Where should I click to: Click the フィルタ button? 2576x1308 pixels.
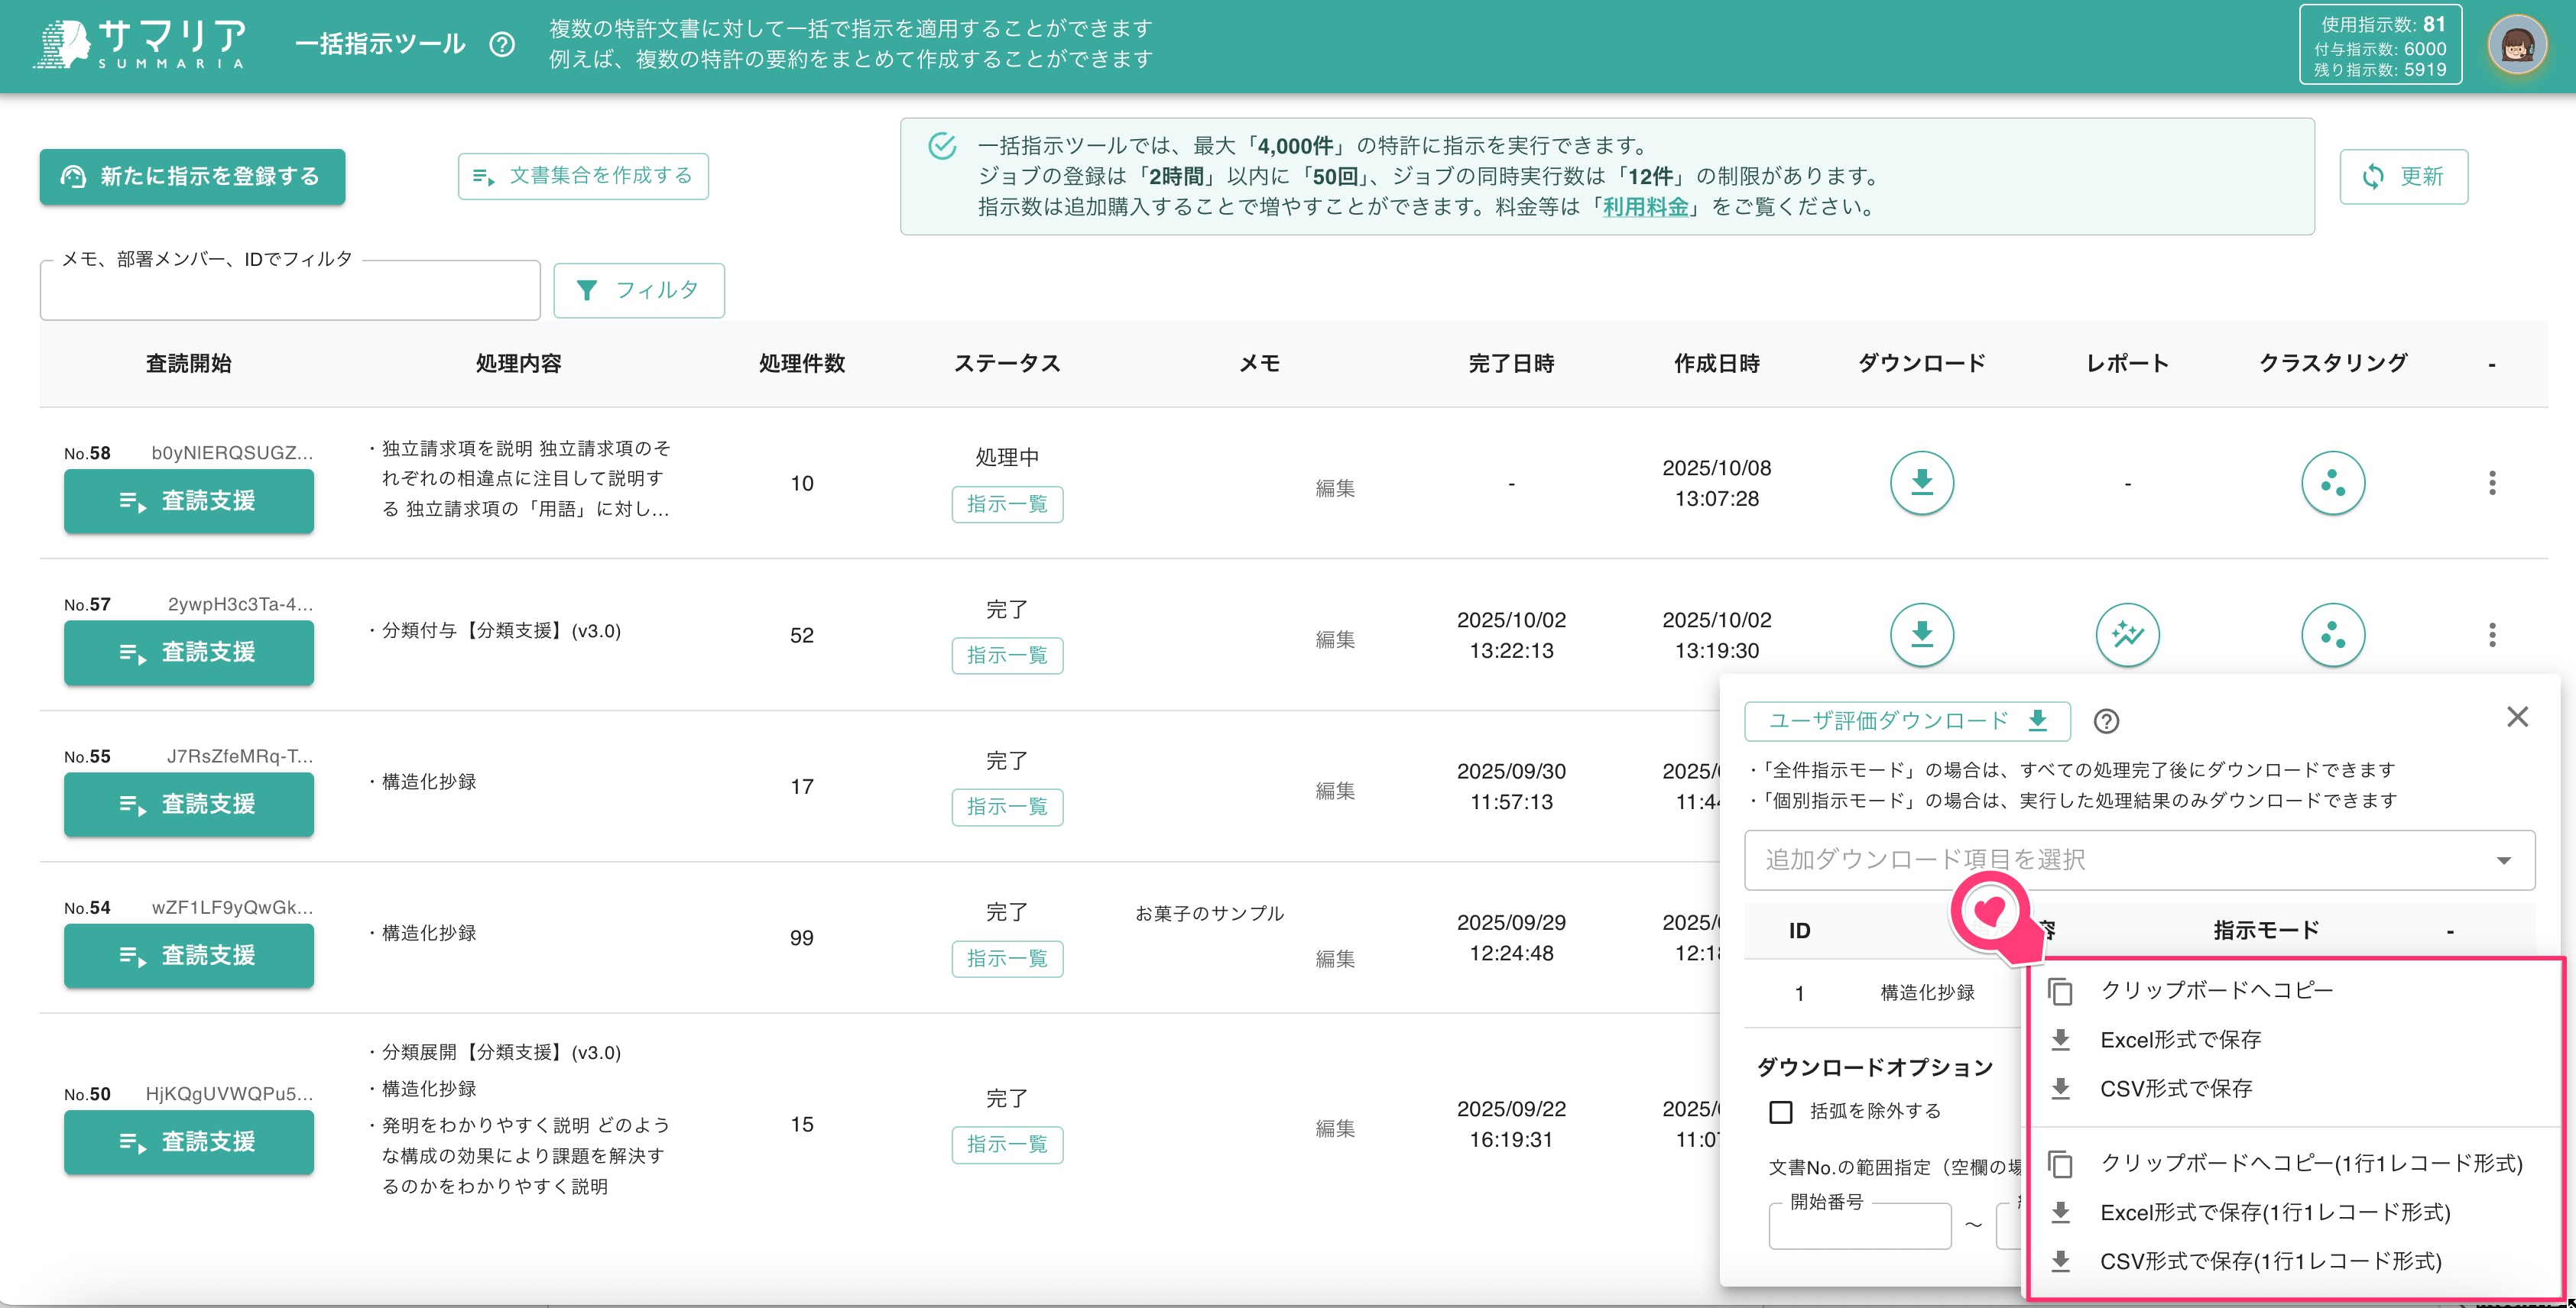click(639, 290)
